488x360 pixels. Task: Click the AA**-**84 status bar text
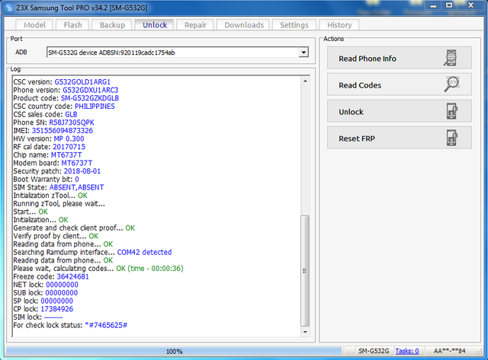[x=449, y=351]
